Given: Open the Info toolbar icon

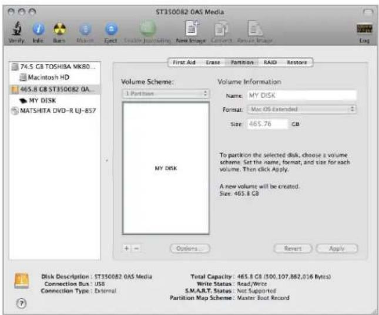Looking at the screenshot, I should (x=38, y=29).
